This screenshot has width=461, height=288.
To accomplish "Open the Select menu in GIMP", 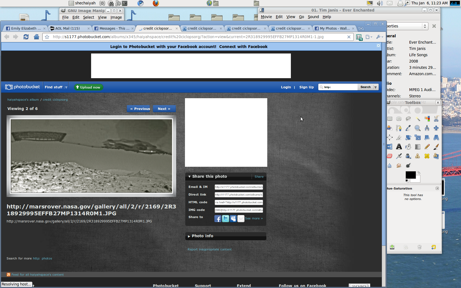I will [x=89, y=17].
